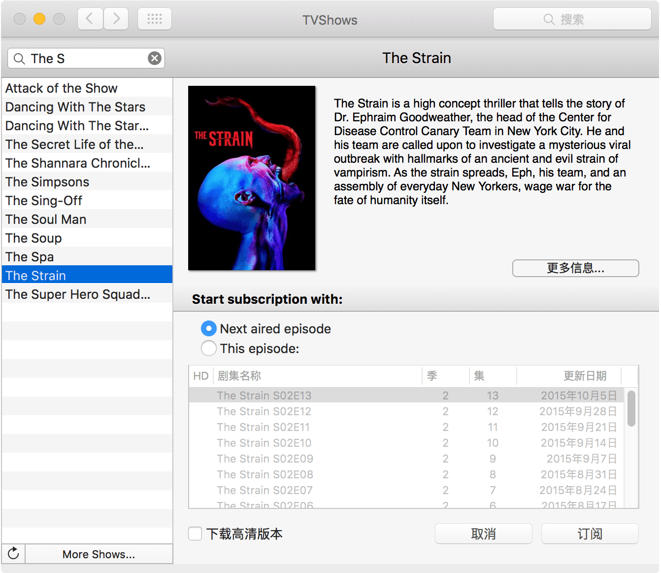This screenshot has height=573, width=661.
Task: Click the 取消 cancel button
Action: point(484,534)
